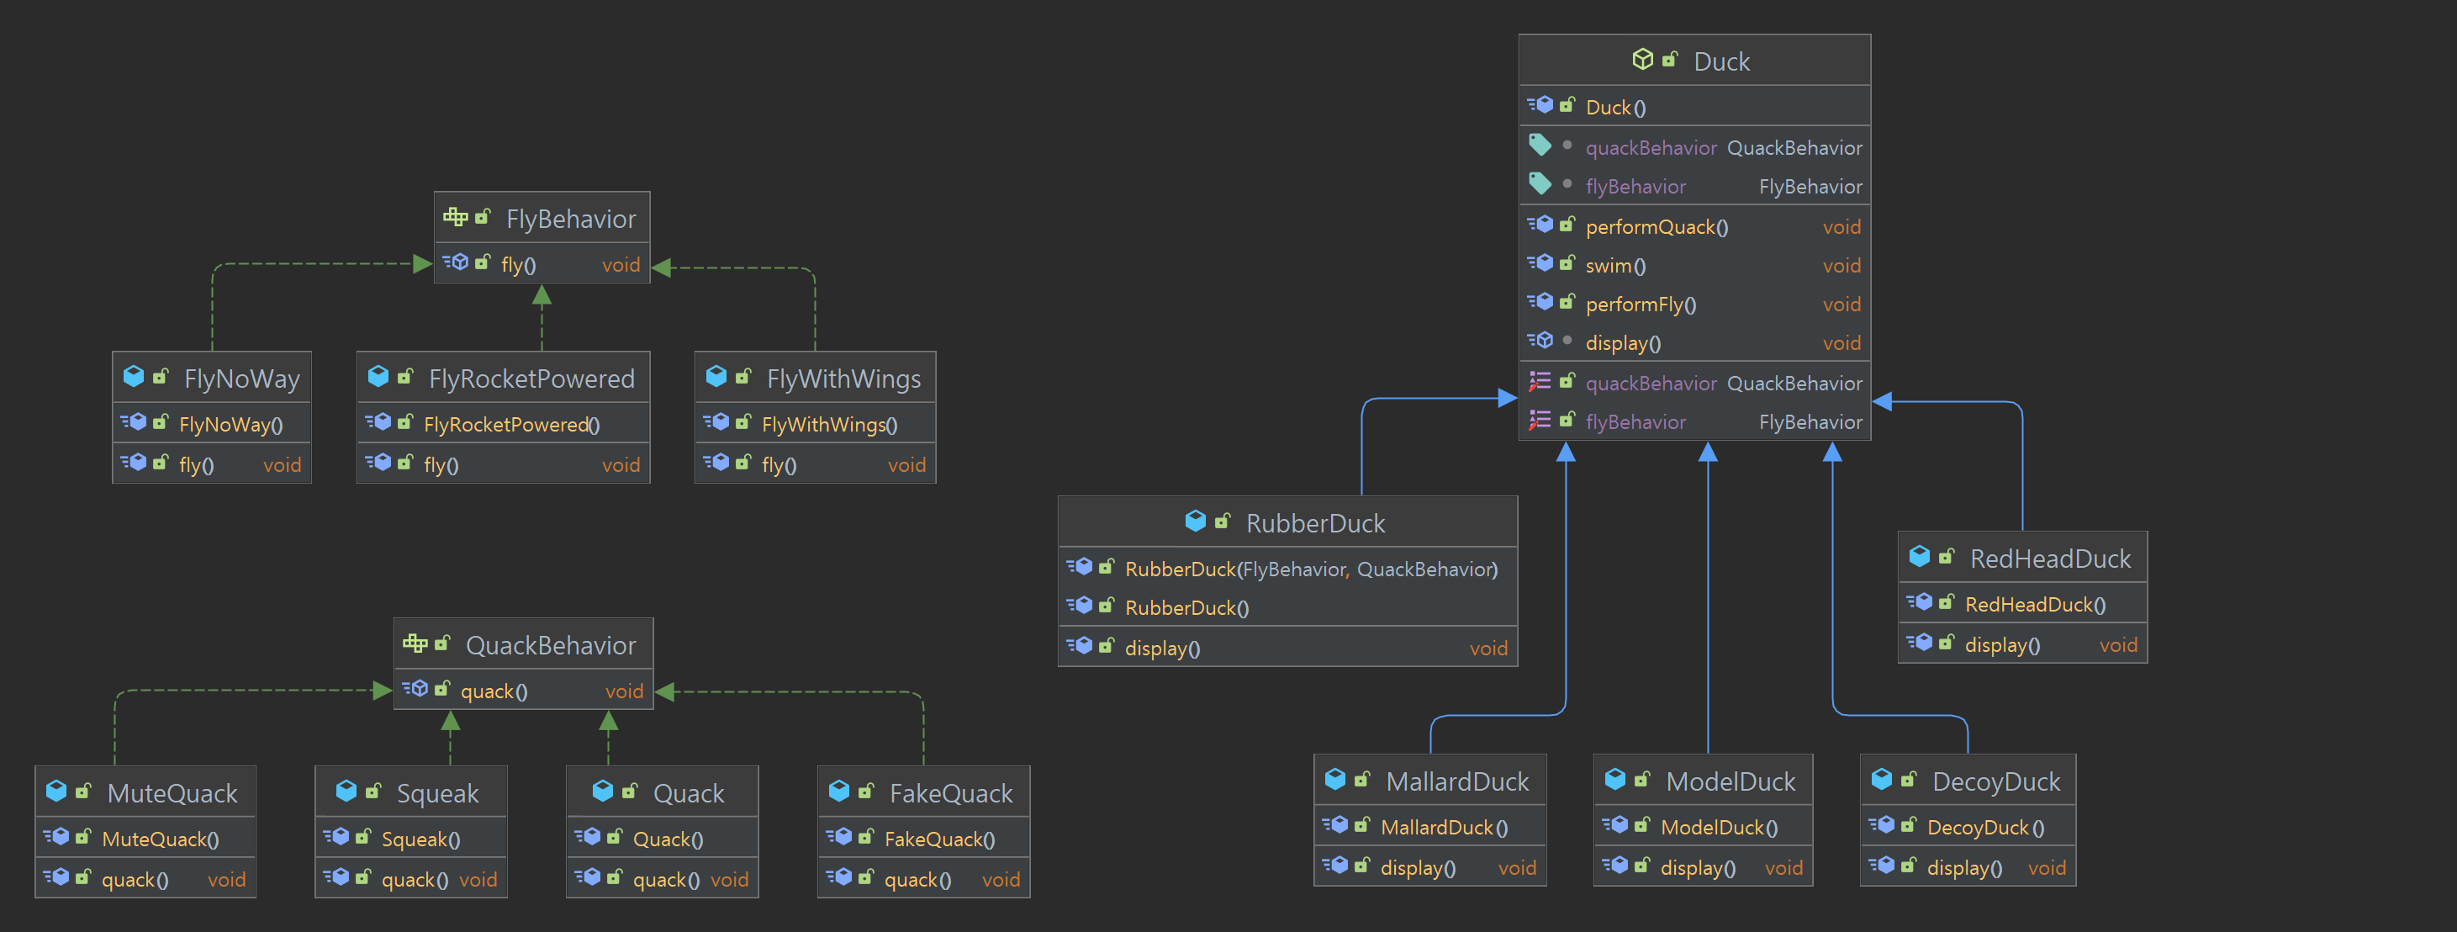
Task: Click the flyBehavior property icon at Duck's bottom
Action: click(1540, 421)
